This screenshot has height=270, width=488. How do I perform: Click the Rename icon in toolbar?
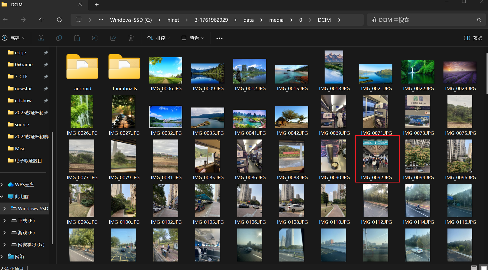coord(95,38)
